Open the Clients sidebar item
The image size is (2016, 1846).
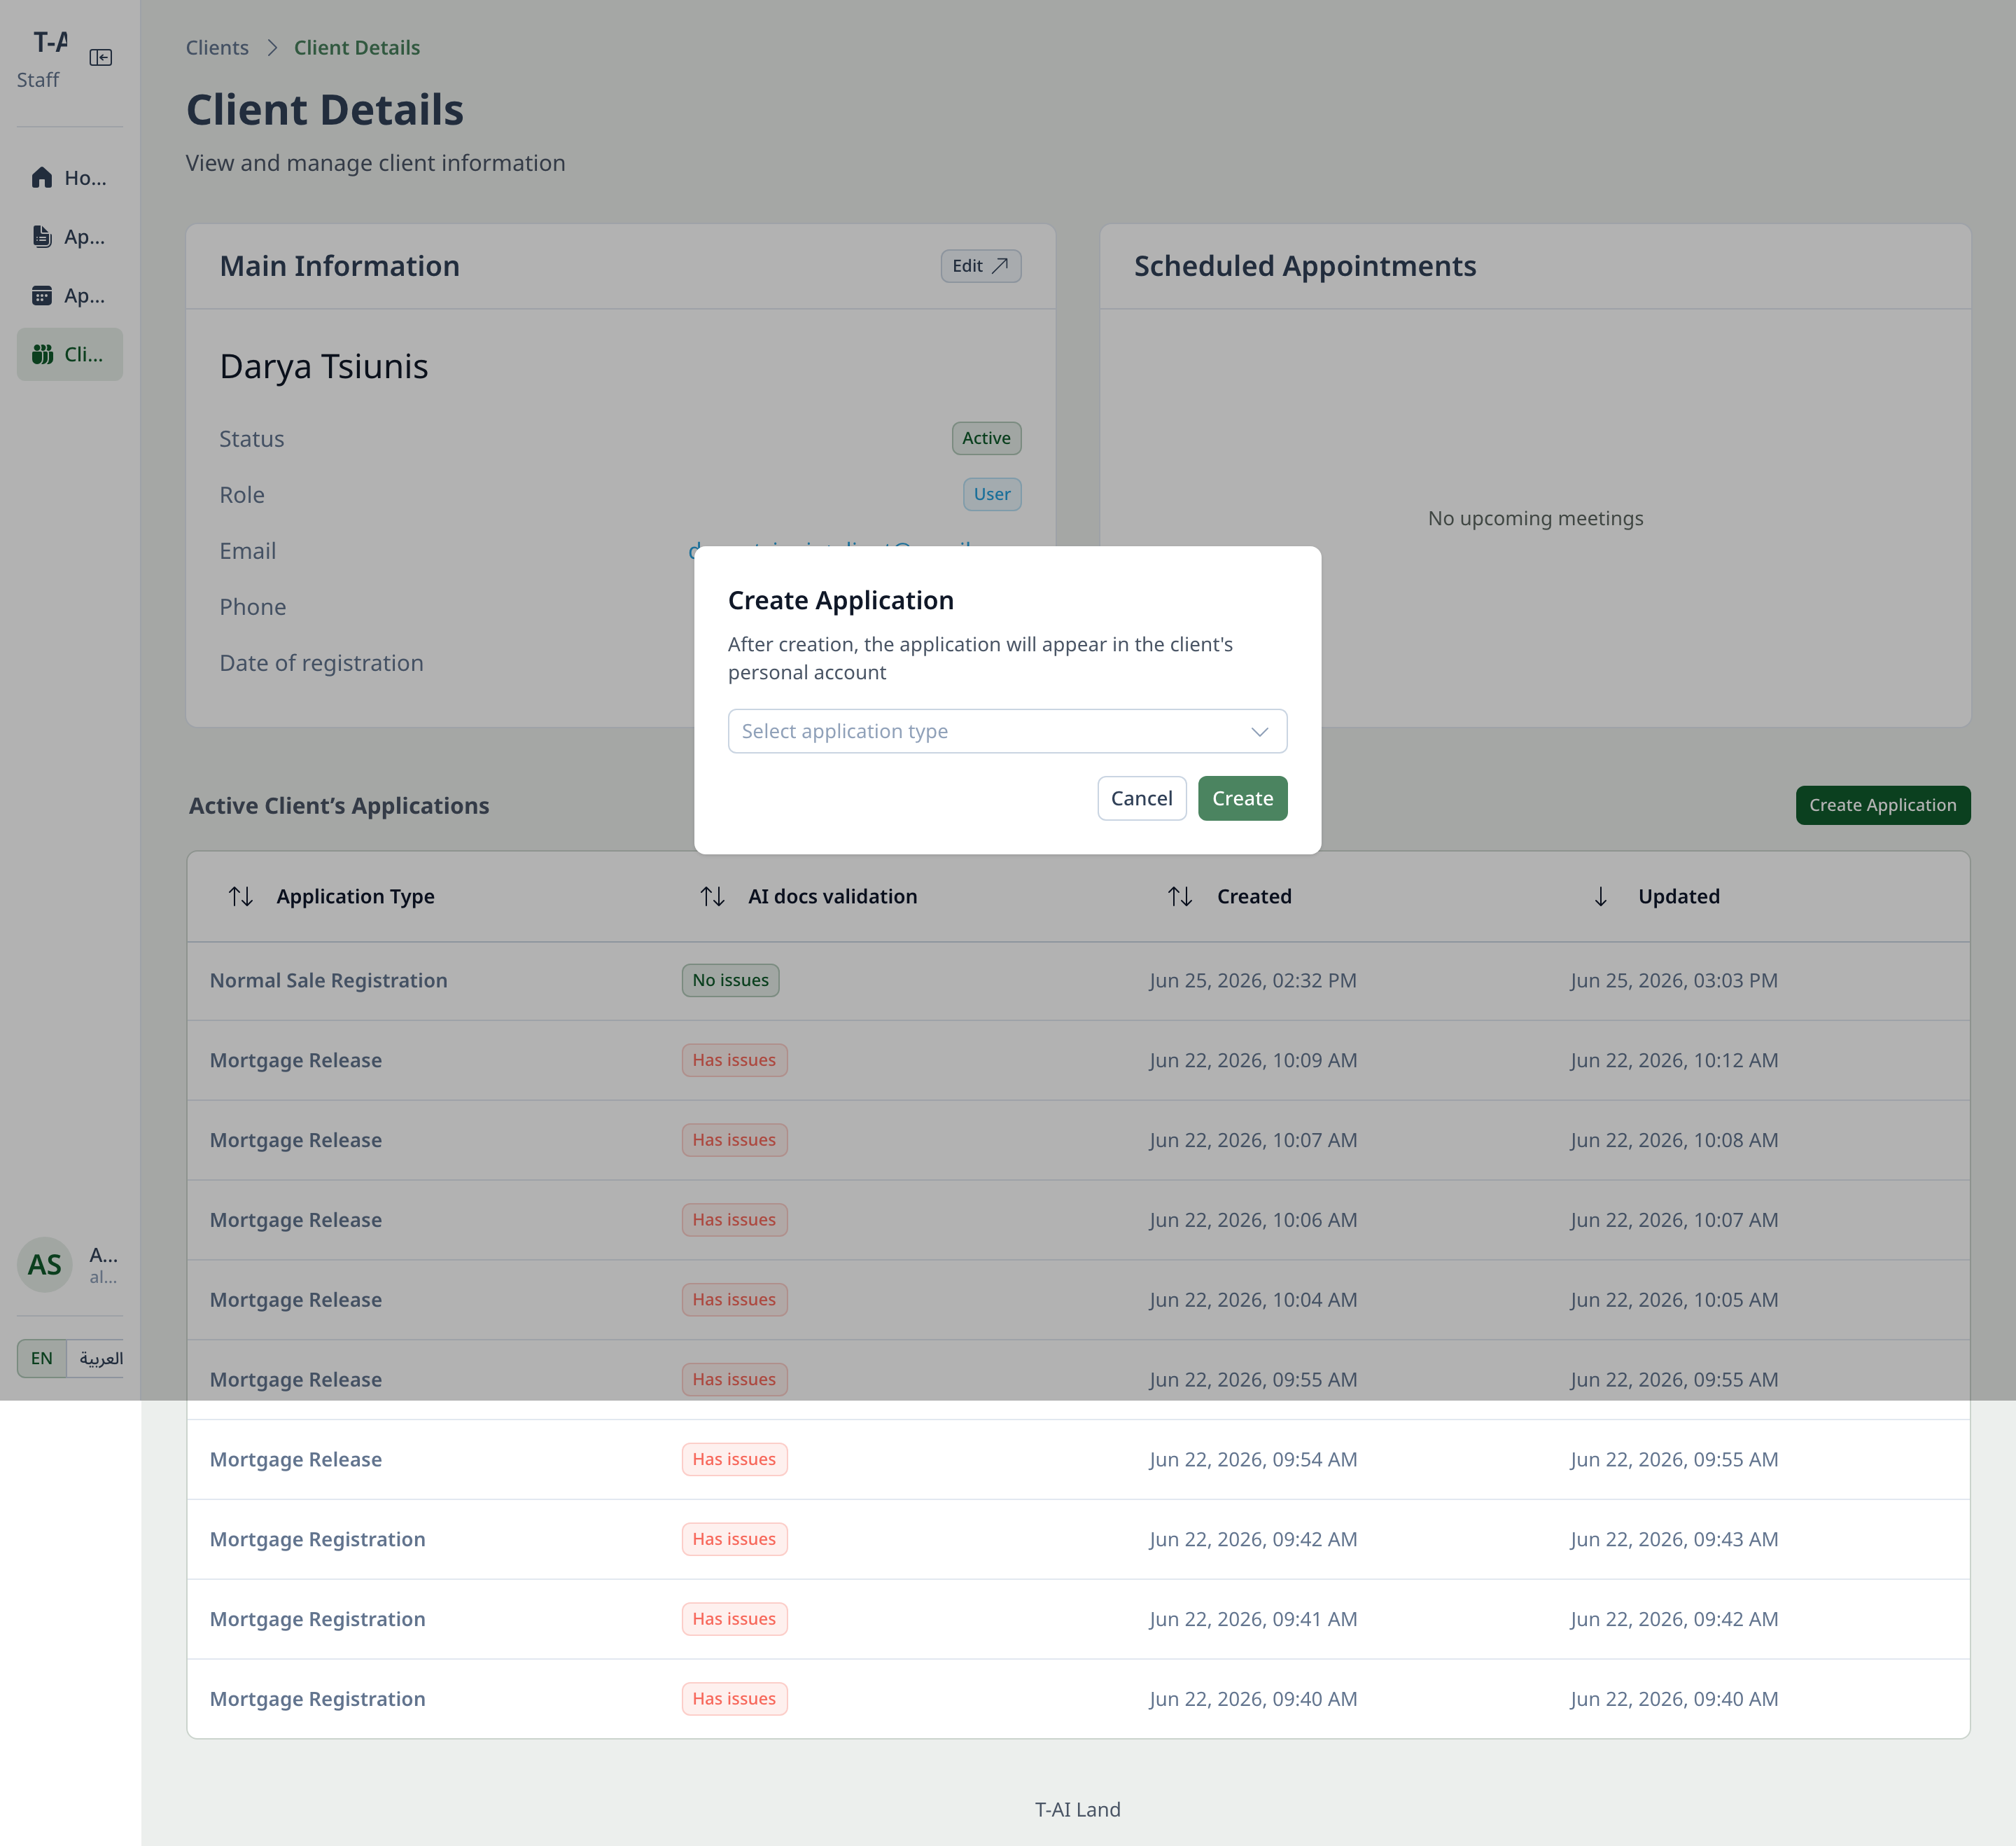click(69, 354)
